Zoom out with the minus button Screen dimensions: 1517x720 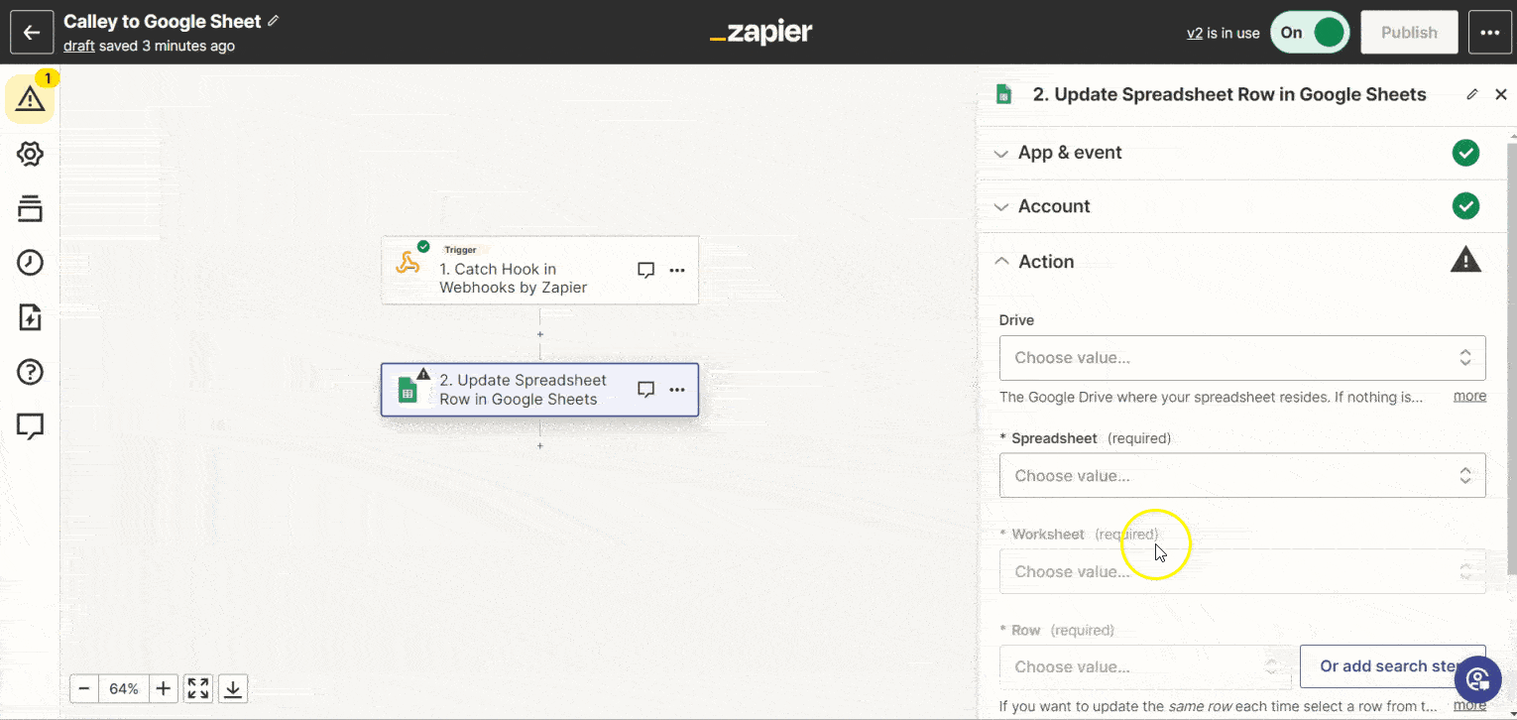(x=84, y=688)
